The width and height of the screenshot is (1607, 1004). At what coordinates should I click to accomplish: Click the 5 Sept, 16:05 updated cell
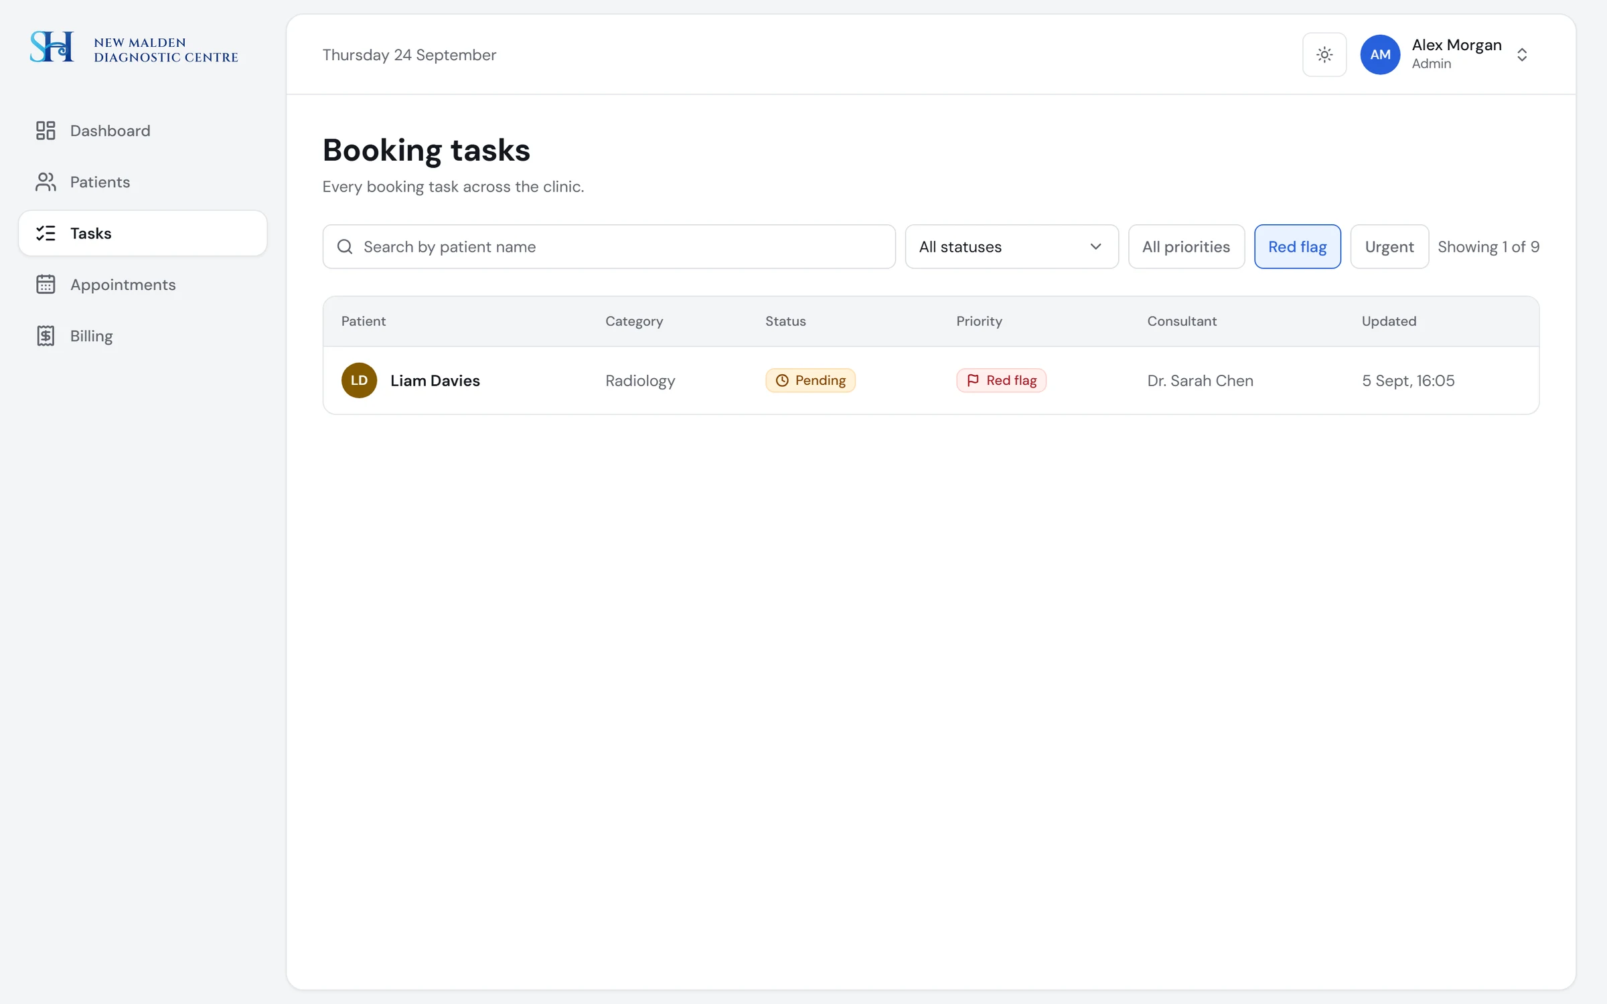(1408, 381)
